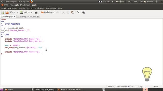The width and height of the screenshot is (163, 91).
Task: Switch to the namespace.inc.php tab
Action: 28,17
